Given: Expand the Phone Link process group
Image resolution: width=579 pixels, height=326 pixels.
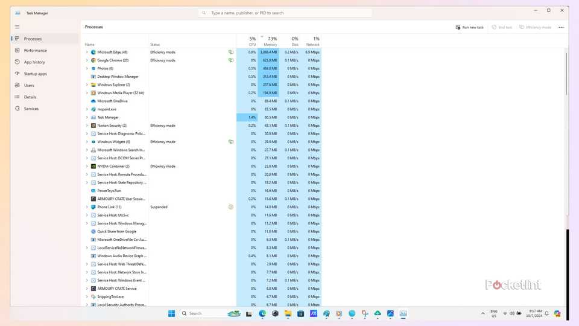Looking at the screenshot, I should pos(87,207).
